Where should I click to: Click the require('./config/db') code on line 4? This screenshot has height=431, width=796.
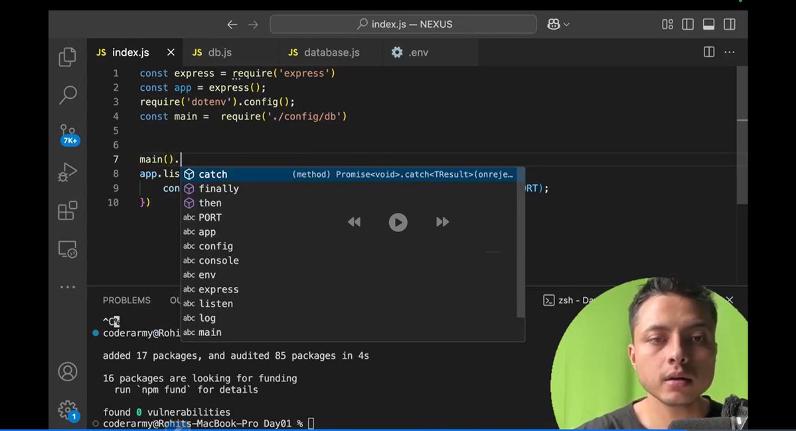(x=283, y=117)
